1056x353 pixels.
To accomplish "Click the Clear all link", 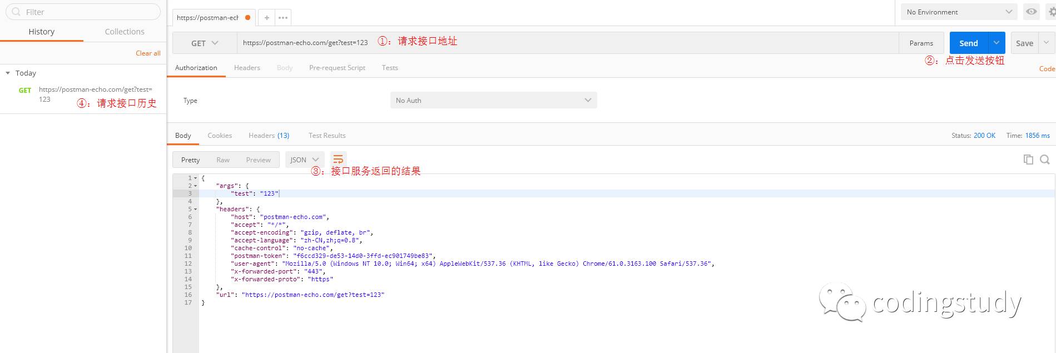I will coord(148,53).
